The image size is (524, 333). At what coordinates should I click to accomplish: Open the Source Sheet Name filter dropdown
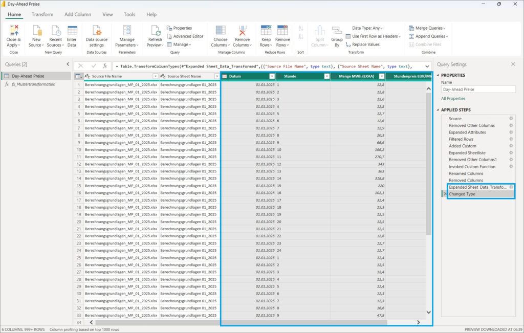coord(217,76)
